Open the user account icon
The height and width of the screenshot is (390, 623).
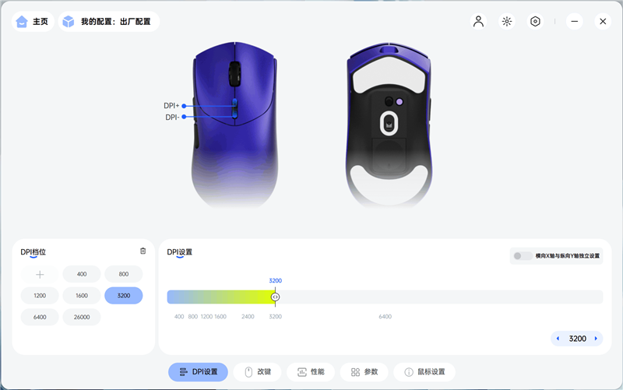(x=478, y=22)
